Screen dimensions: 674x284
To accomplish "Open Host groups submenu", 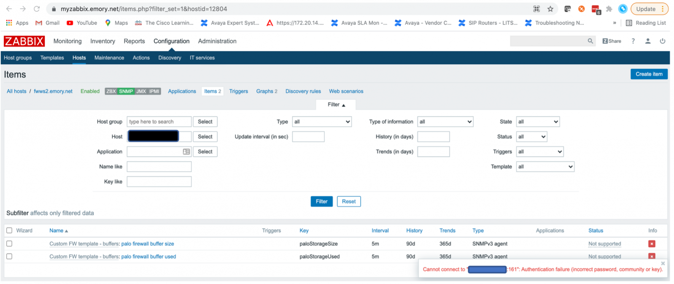I will (18, 58).
